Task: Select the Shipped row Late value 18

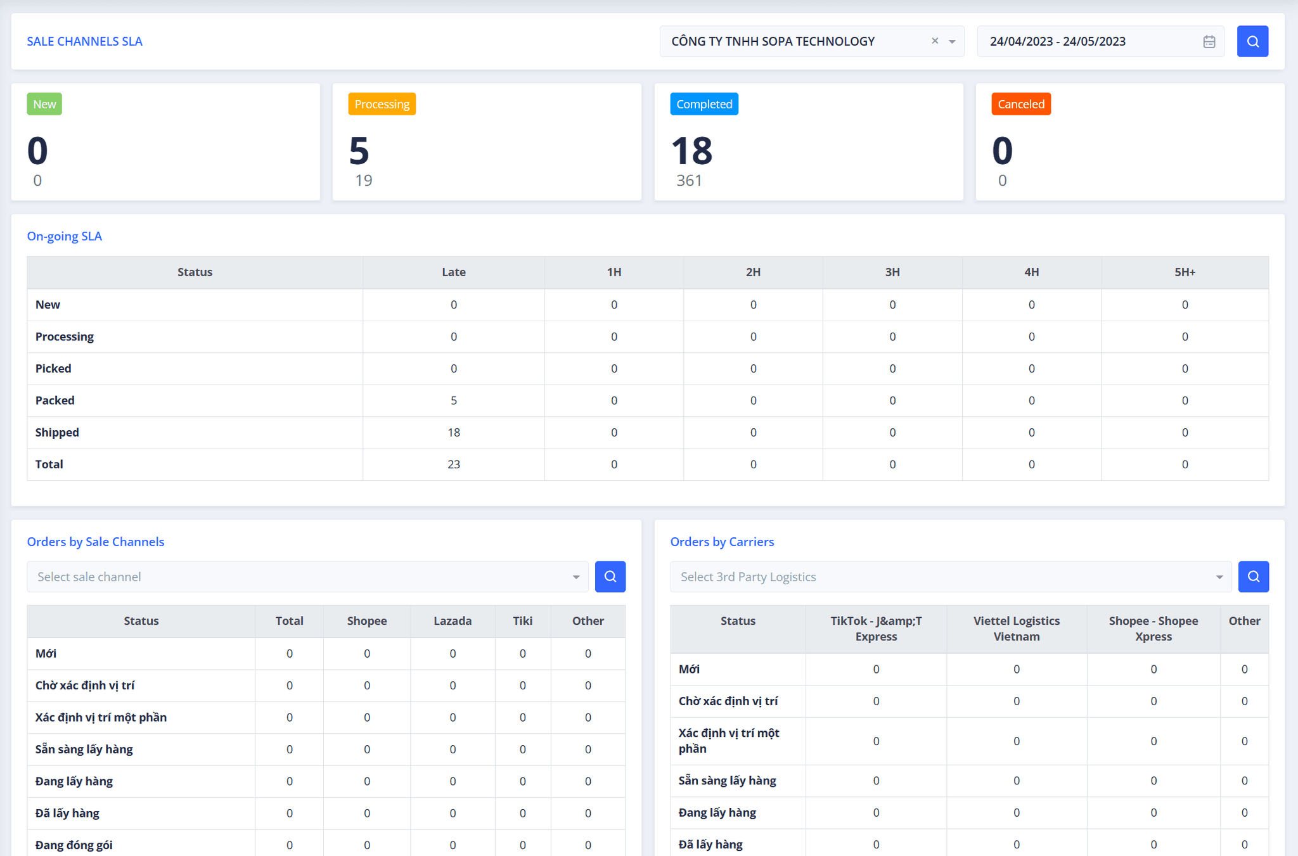Action: click(x=453, y=432)
